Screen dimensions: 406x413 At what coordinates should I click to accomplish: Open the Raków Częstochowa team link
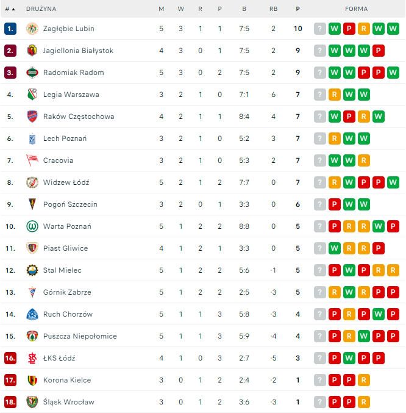pyautogui.click(x=79, y=117)
